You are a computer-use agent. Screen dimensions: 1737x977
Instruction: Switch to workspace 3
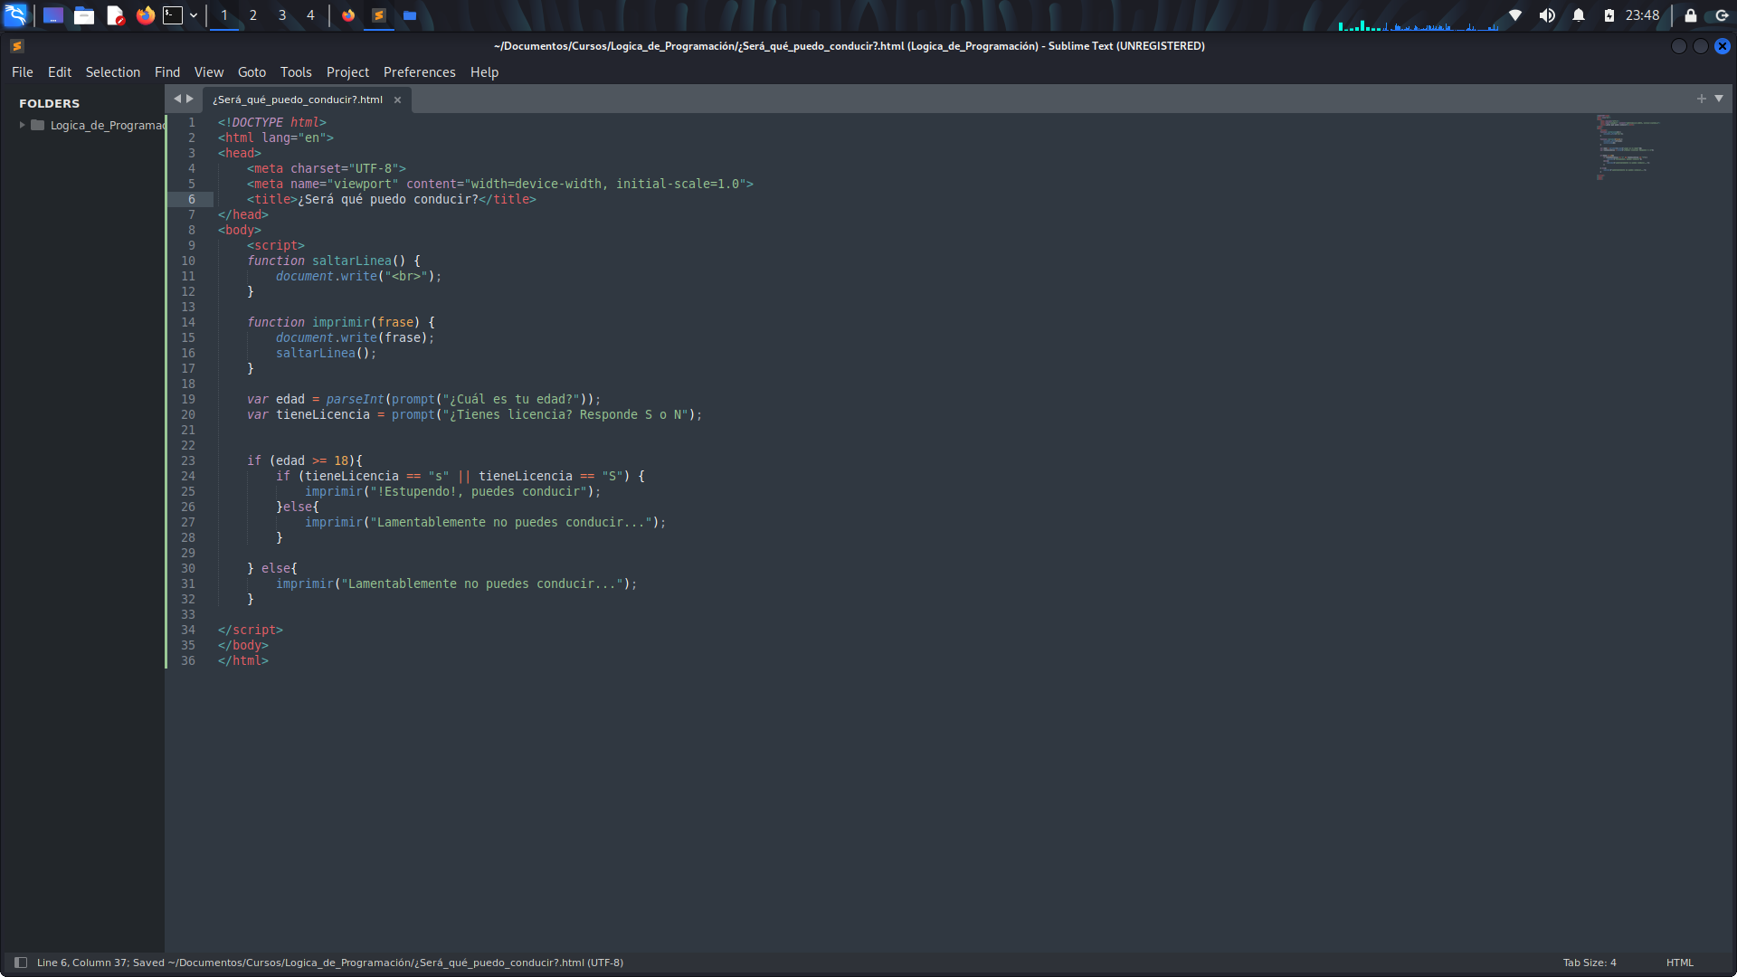click(282, 15)
